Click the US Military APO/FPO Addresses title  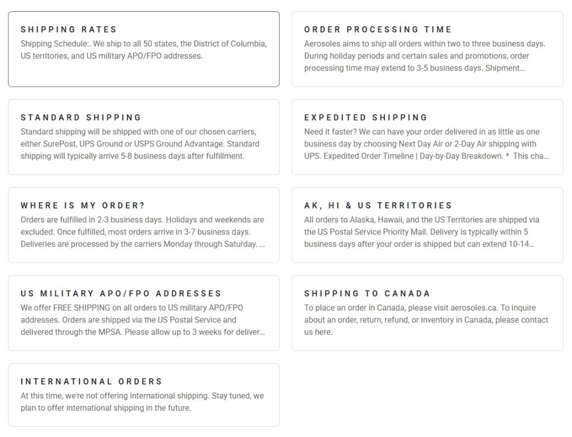coord(121,293)
